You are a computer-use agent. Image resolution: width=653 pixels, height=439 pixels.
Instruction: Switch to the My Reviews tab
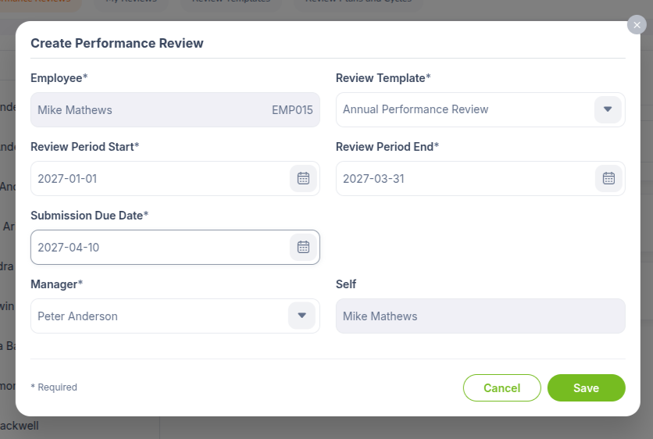131,2
